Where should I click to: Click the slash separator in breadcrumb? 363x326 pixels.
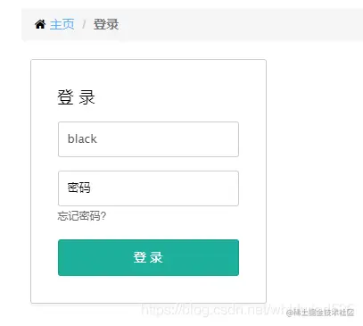click(x=84, y=24)
